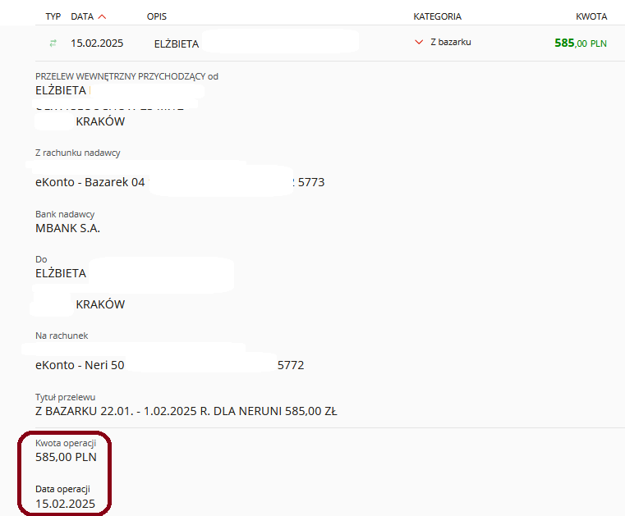Screen dimensions: 625x516
Task: Sort by the TYP column header
Action: tap(53, 16)
